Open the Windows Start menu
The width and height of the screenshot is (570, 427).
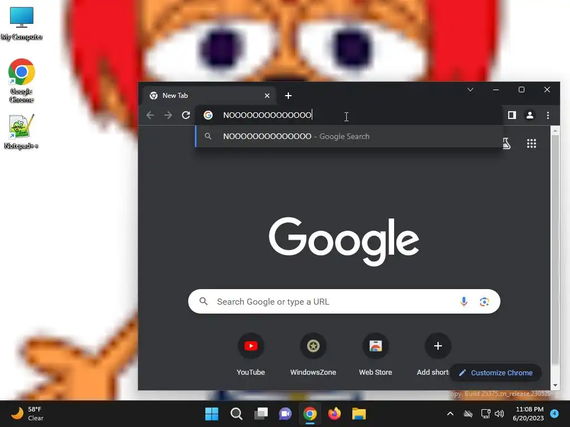coord(212,414)
